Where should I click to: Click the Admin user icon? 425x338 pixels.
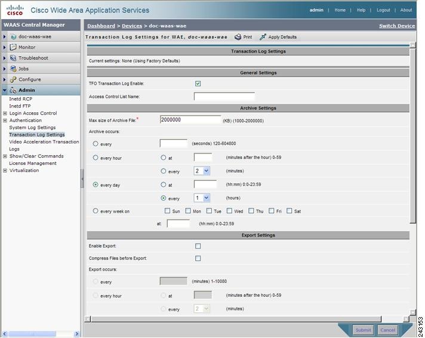(x=13, y=90)
